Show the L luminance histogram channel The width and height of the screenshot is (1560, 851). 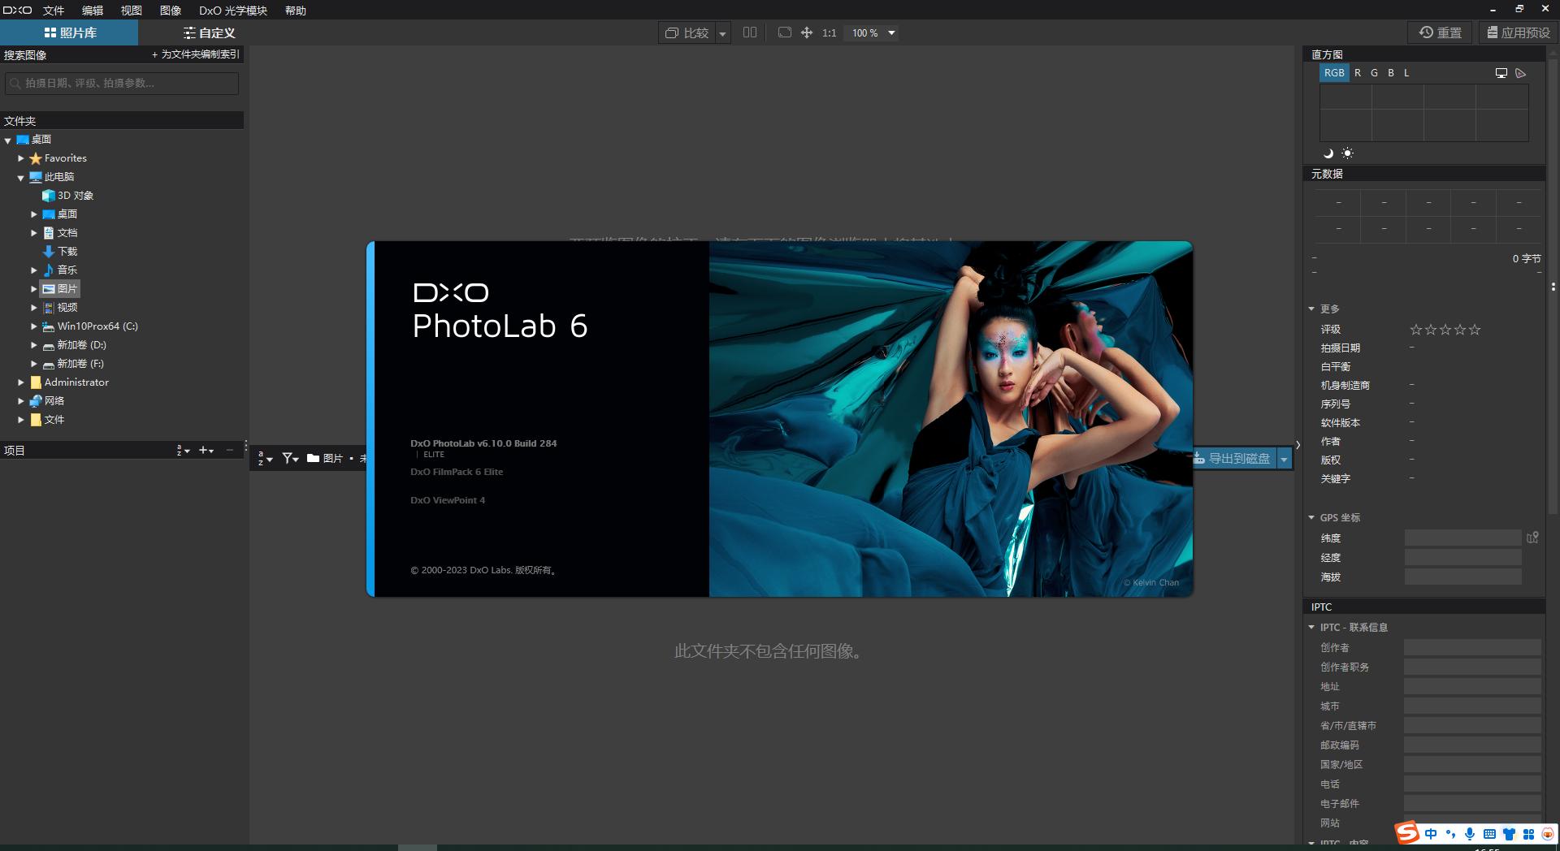(1406, 73)
